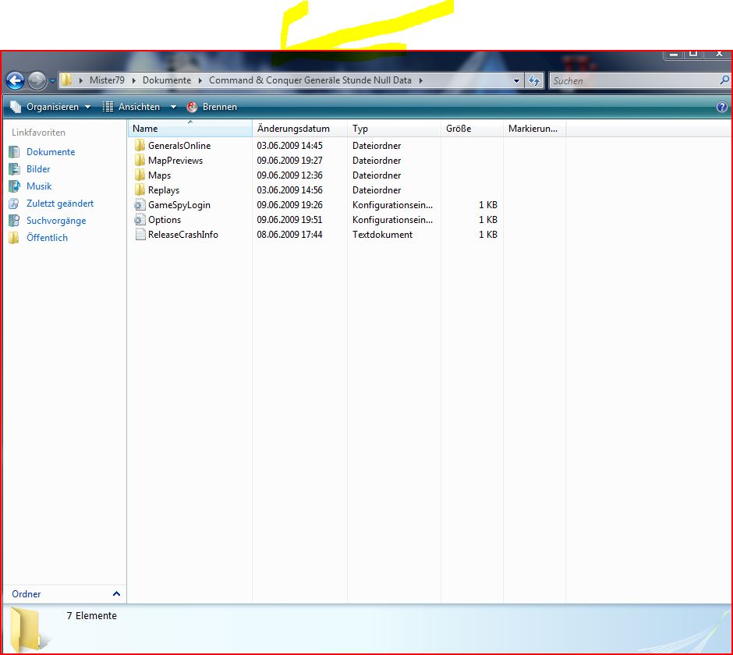Select the Command & Conquer Generäle breadcrumb
This screenshot has height=655, width=733.
pyautogui.click(x=310, y=80)
